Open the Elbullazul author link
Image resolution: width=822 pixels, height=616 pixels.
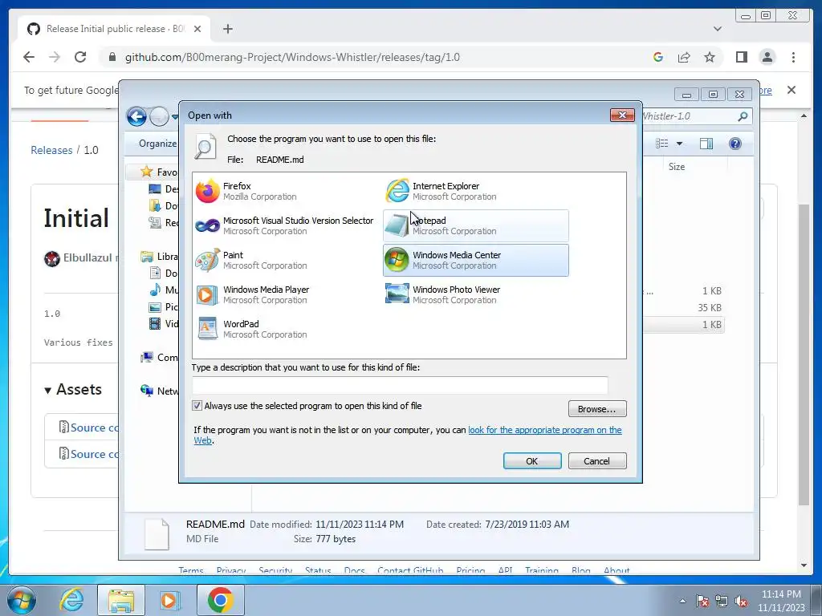pyautogui.click(x=87, y=257)
